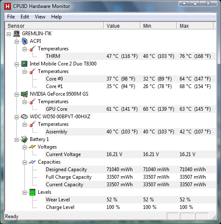
Task: Click Assembly max value 42 °C (107 °F)
Action: coord(195,132)
